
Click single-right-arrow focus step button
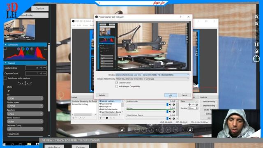click(161, 130)
